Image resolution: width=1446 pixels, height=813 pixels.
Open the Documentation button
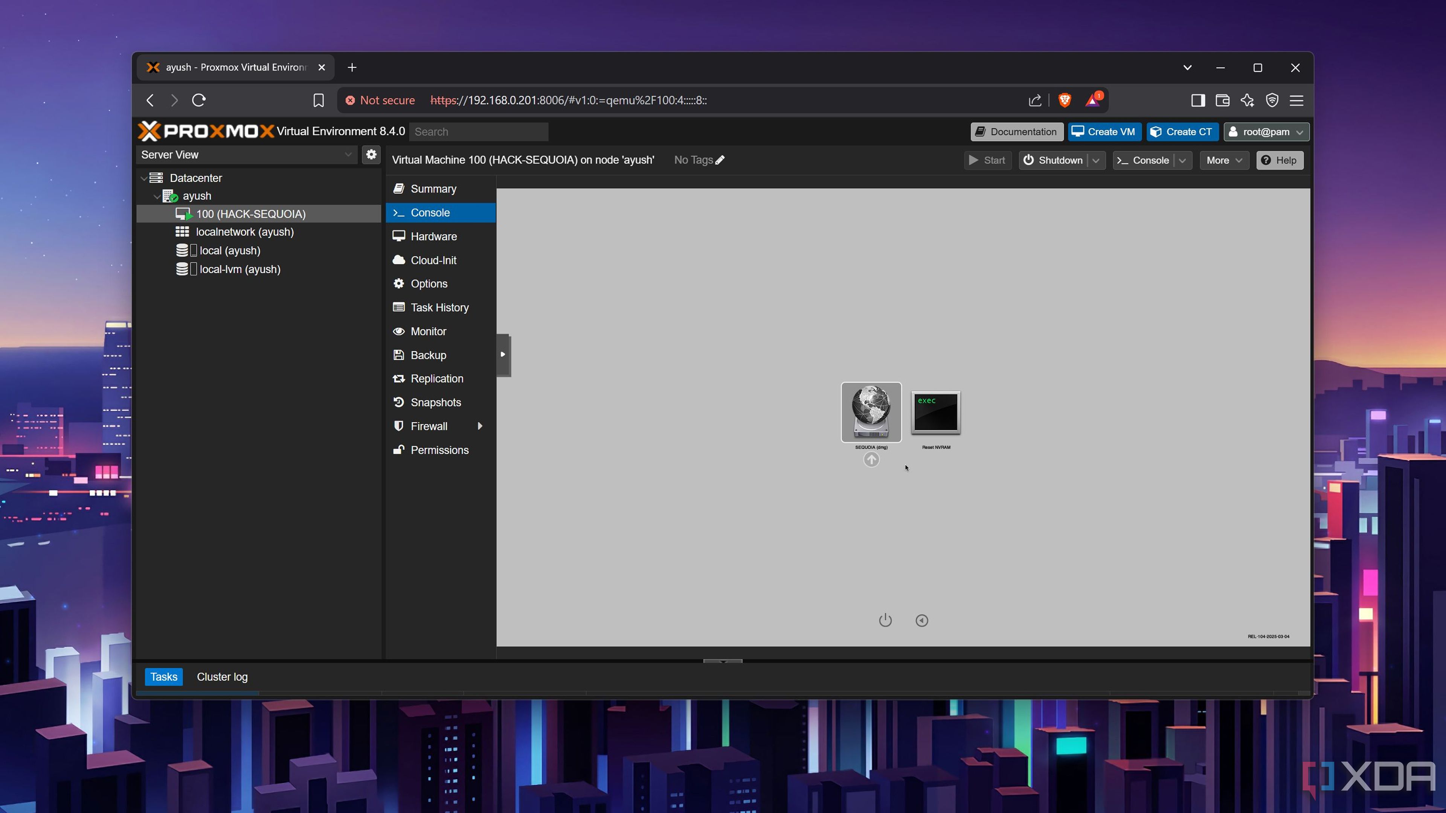1017,132
